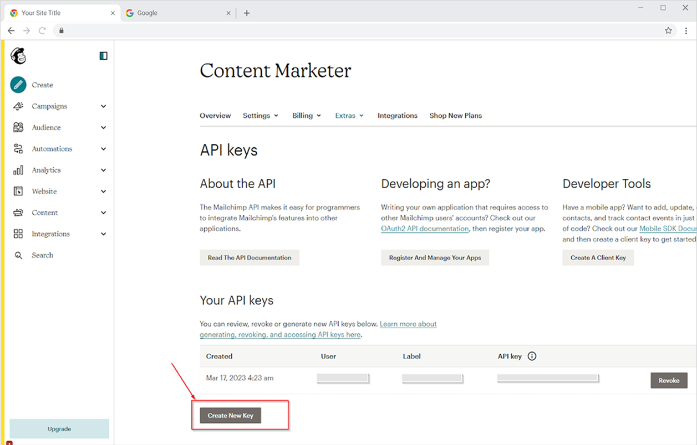Open the OAuth2 API documentation link
Image resolution: width=697 pixels, height=445 pixels.
pos(425,229)
